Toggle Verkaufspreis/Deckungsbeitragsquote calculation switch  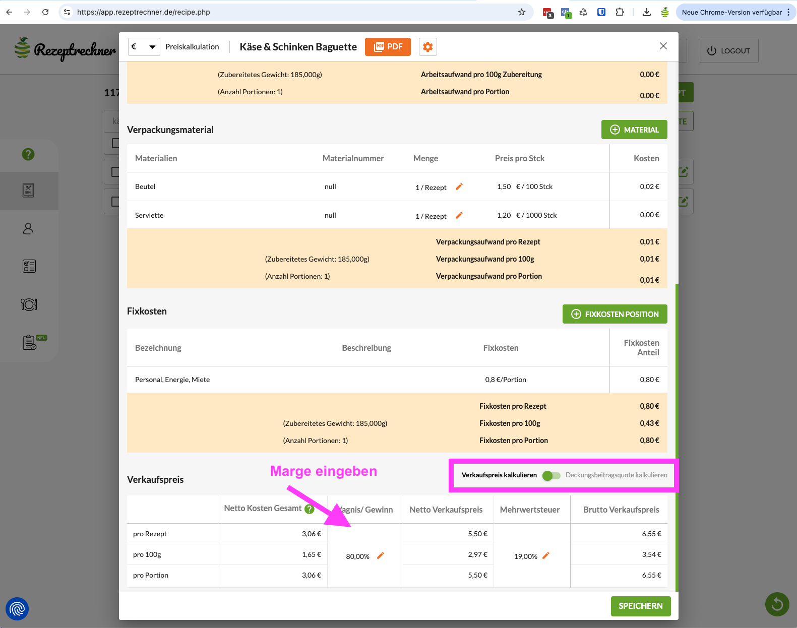click(551, 475)
